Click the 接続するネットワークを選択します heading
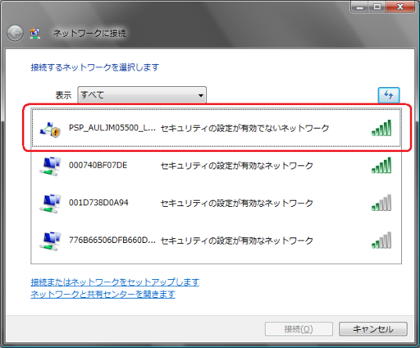Screen dimensions: 420x348 [95, 67]
